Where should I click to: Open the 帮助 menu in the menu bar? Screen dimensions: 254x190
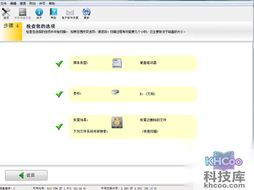point(52,4)
